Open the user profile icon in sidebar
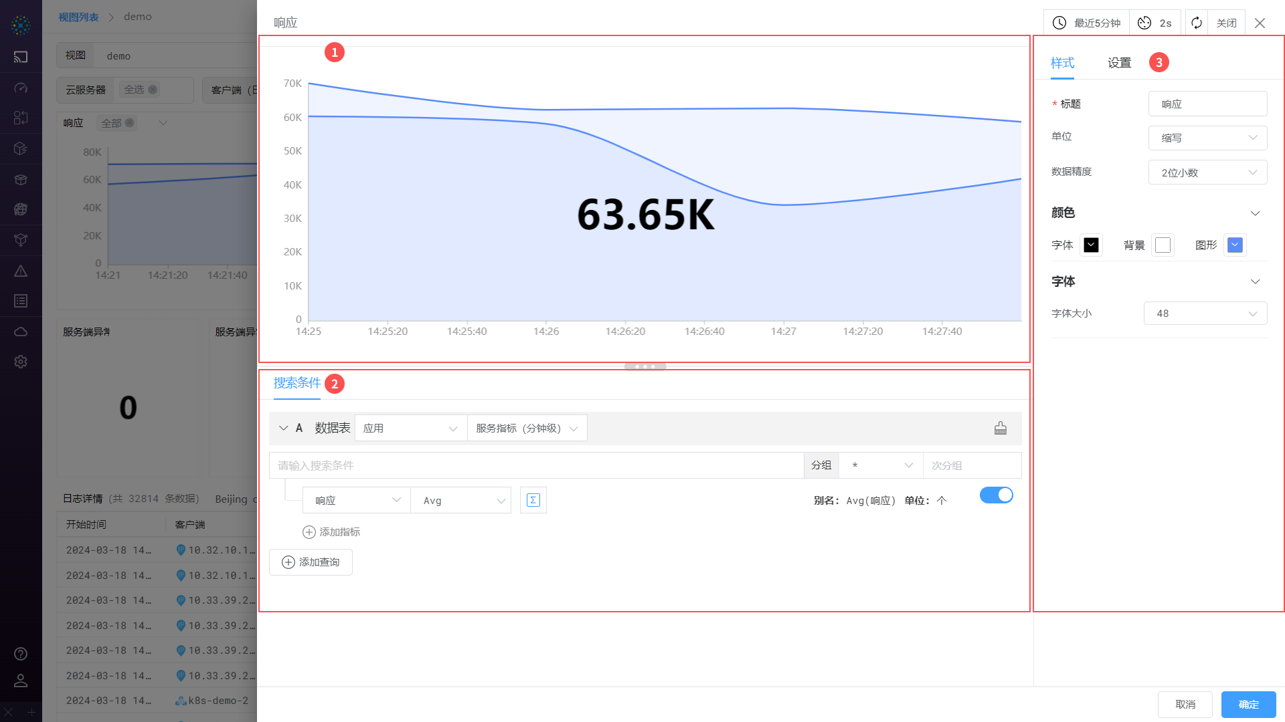 (21, 681)
